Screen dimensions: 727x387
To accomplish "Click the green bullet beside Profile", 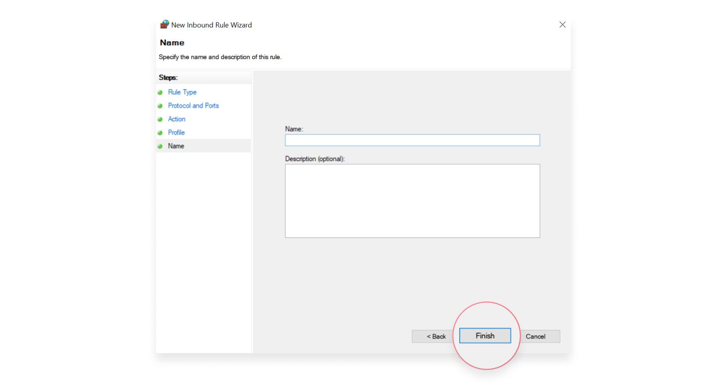I will (x=160, y=133).
